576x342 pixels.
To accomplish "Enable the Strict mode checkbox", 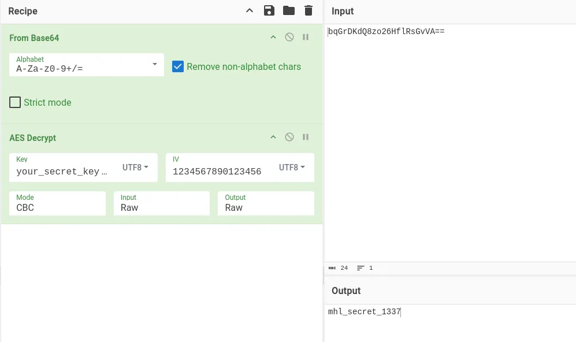I will click(x=15, y=102).
